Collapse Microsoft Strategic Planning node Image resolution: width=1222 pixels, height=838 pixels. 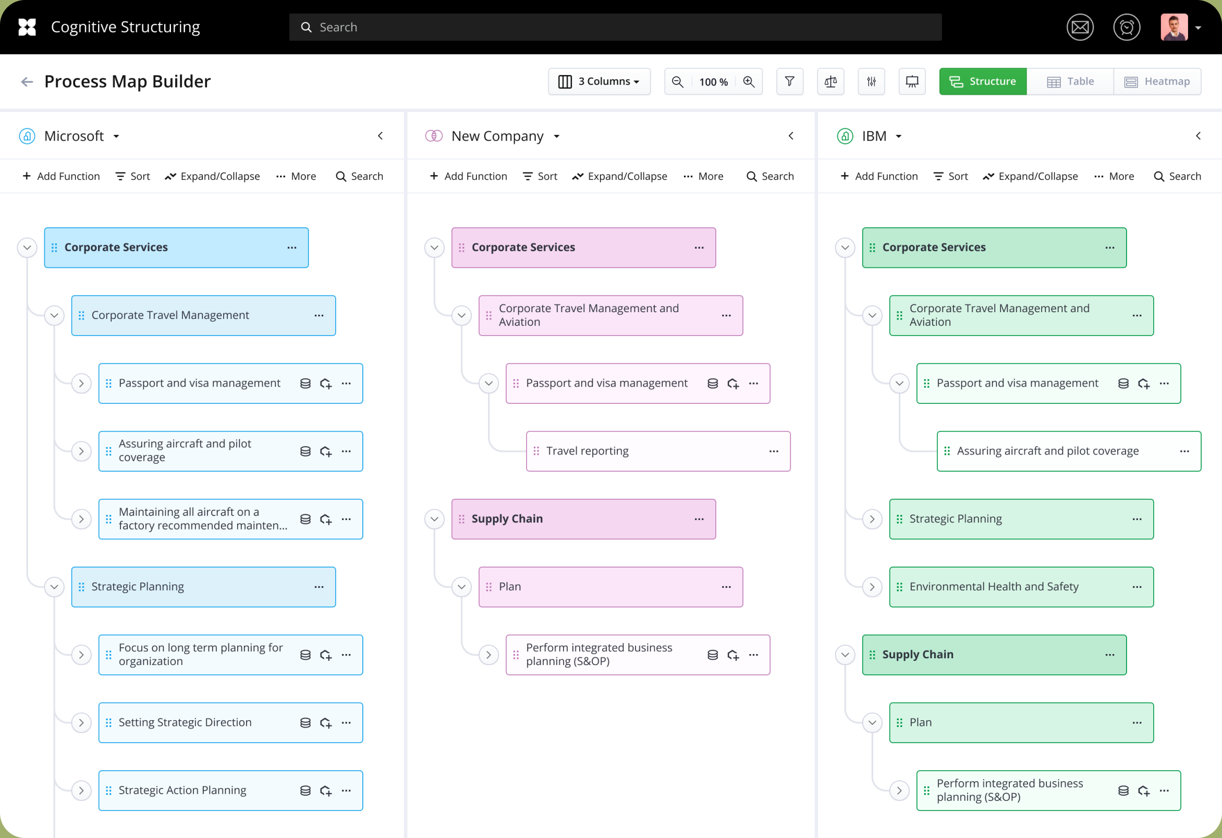click(54, 587)
